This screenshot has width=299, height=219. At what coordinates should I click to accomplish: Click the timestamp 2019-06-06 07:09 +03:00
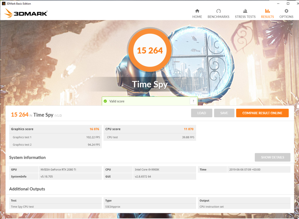point(245,170)
